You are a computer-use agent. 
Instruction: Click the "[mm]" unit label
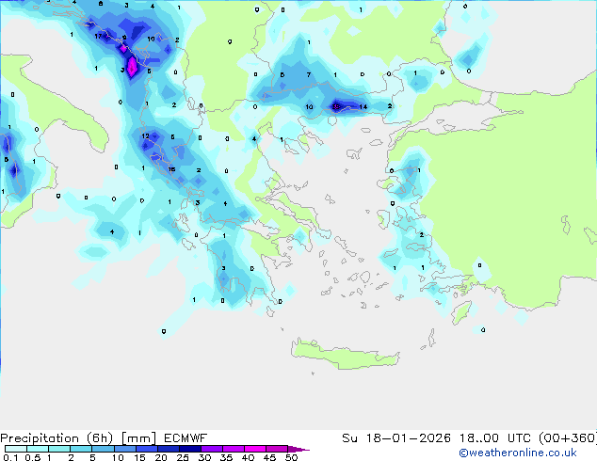pos(138,438)
